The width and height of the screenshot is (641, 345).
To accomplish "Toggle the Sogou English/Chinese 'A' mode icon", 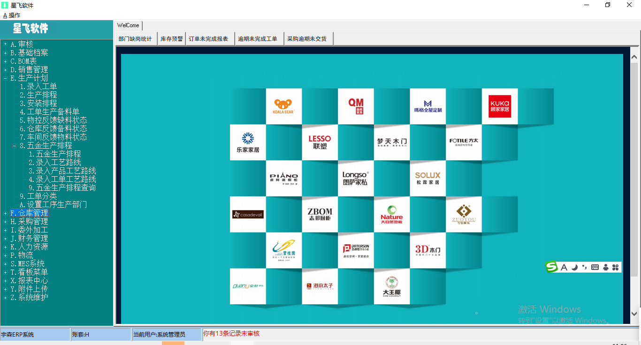I will point(564,267).
